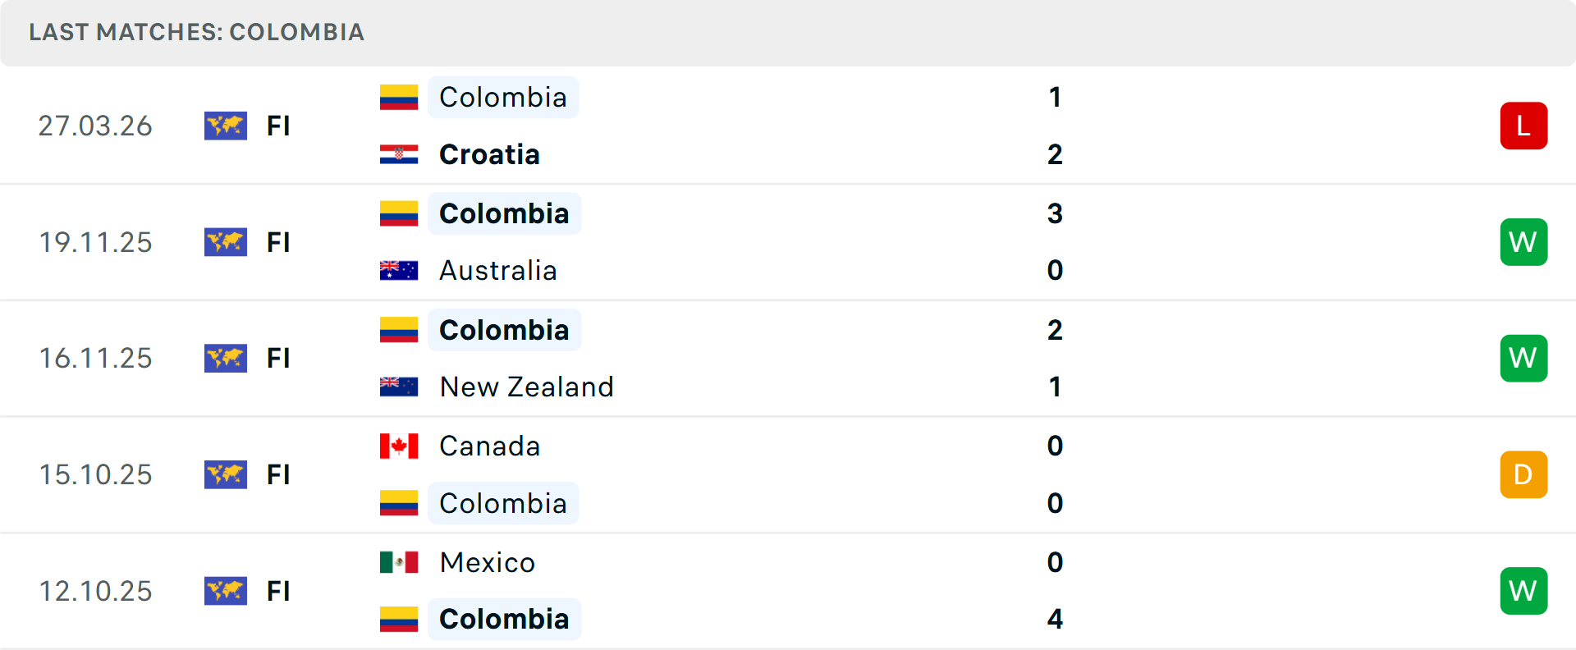The width and height of the screenshot is (1576, 650).
Task: Open the Australia team link
Action: [x=497, y=270]
